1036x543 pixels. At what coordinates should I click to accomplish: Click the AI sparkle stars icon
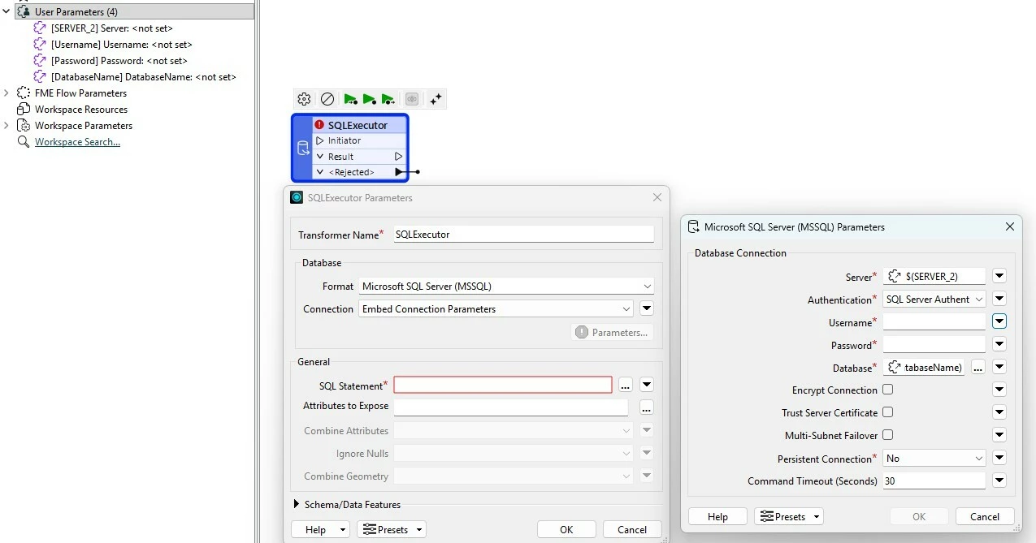[436, 99]
